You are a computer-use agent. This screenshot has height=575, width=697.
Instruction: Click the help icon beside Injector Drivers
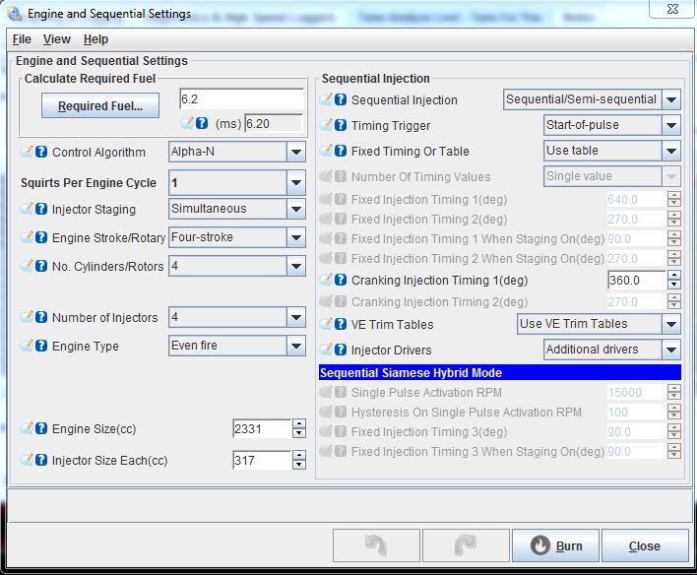(x=341, y=350)
